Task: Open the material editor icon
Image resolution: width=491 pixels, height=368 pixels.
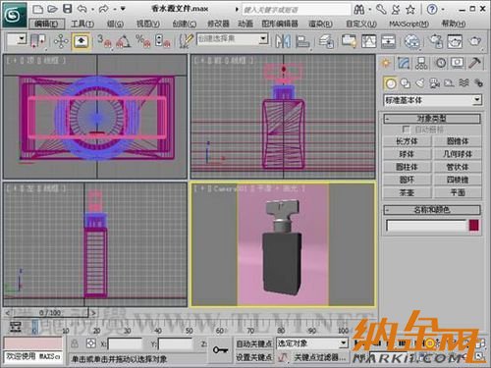Action: [411, 41]
